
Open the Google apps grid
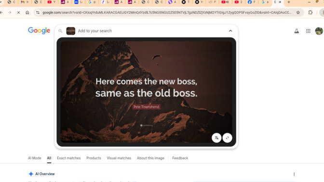pos(308,31)
